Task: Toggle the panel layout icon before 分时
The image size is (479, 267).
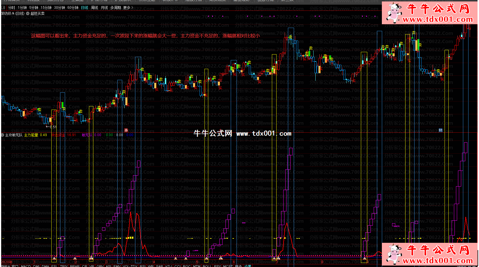Action: click(3, 8)
